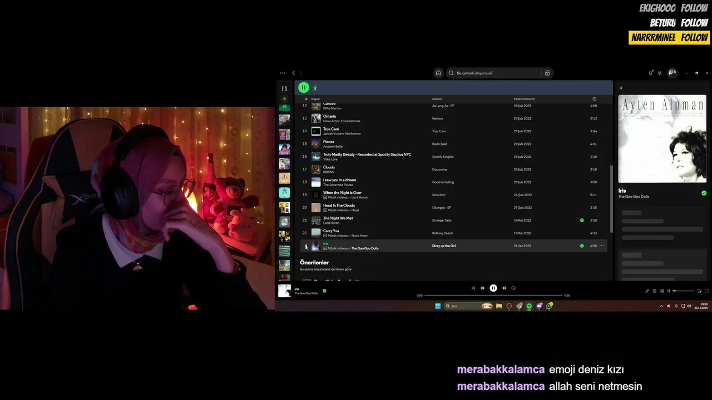Open the Spotify Home button
This screenshot has height=400, width=712.
click(438, 73)
